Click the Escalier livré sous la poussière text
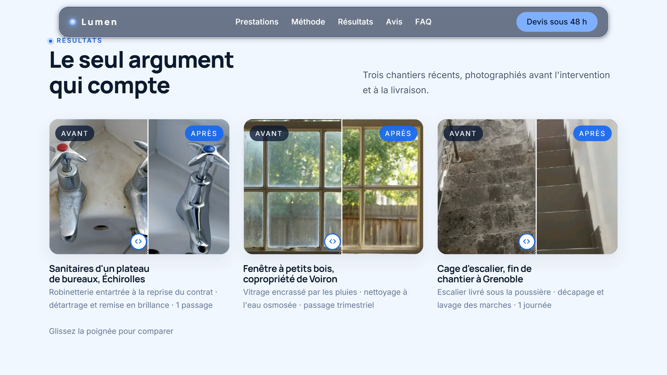This screenshot has width=667, height=375. click(x=520, y=298)
